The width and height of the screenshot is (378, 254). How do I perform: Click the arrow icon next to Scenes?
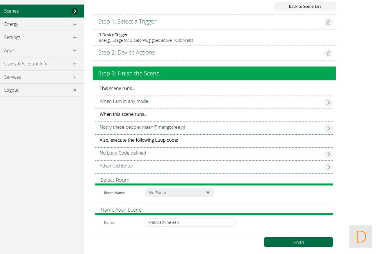pos(75,11)
